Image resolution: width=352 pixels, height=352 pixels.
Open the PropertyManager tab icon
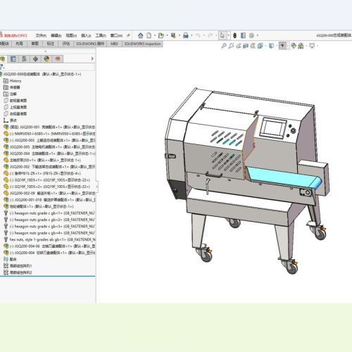(13, 59)
